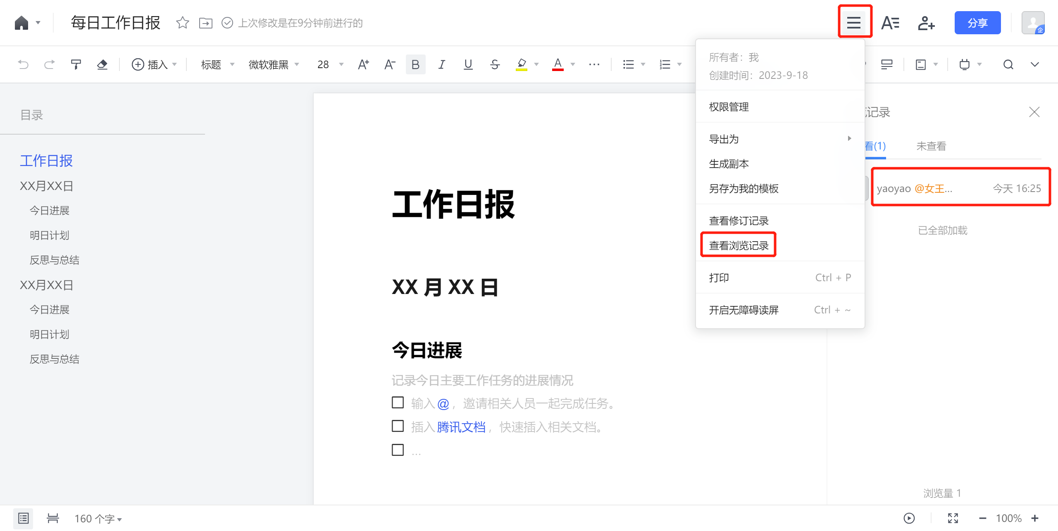Tick the last empty checkbox item
This screenshot has width=1058, height=531.
tap(398, 450)
